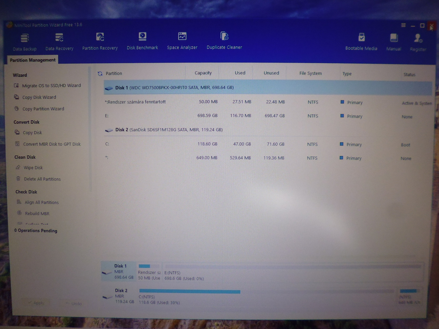Click the Delete All Partitions trash icon
Image resolution: width=439 pixels, height=329 pixels.
pyautogui.click(x=18, y=179)
